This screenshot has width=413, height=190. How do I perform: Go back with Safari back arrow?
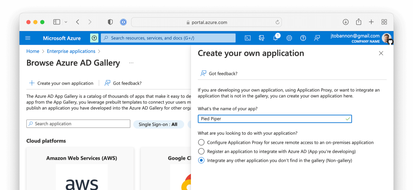click(78, 22)
